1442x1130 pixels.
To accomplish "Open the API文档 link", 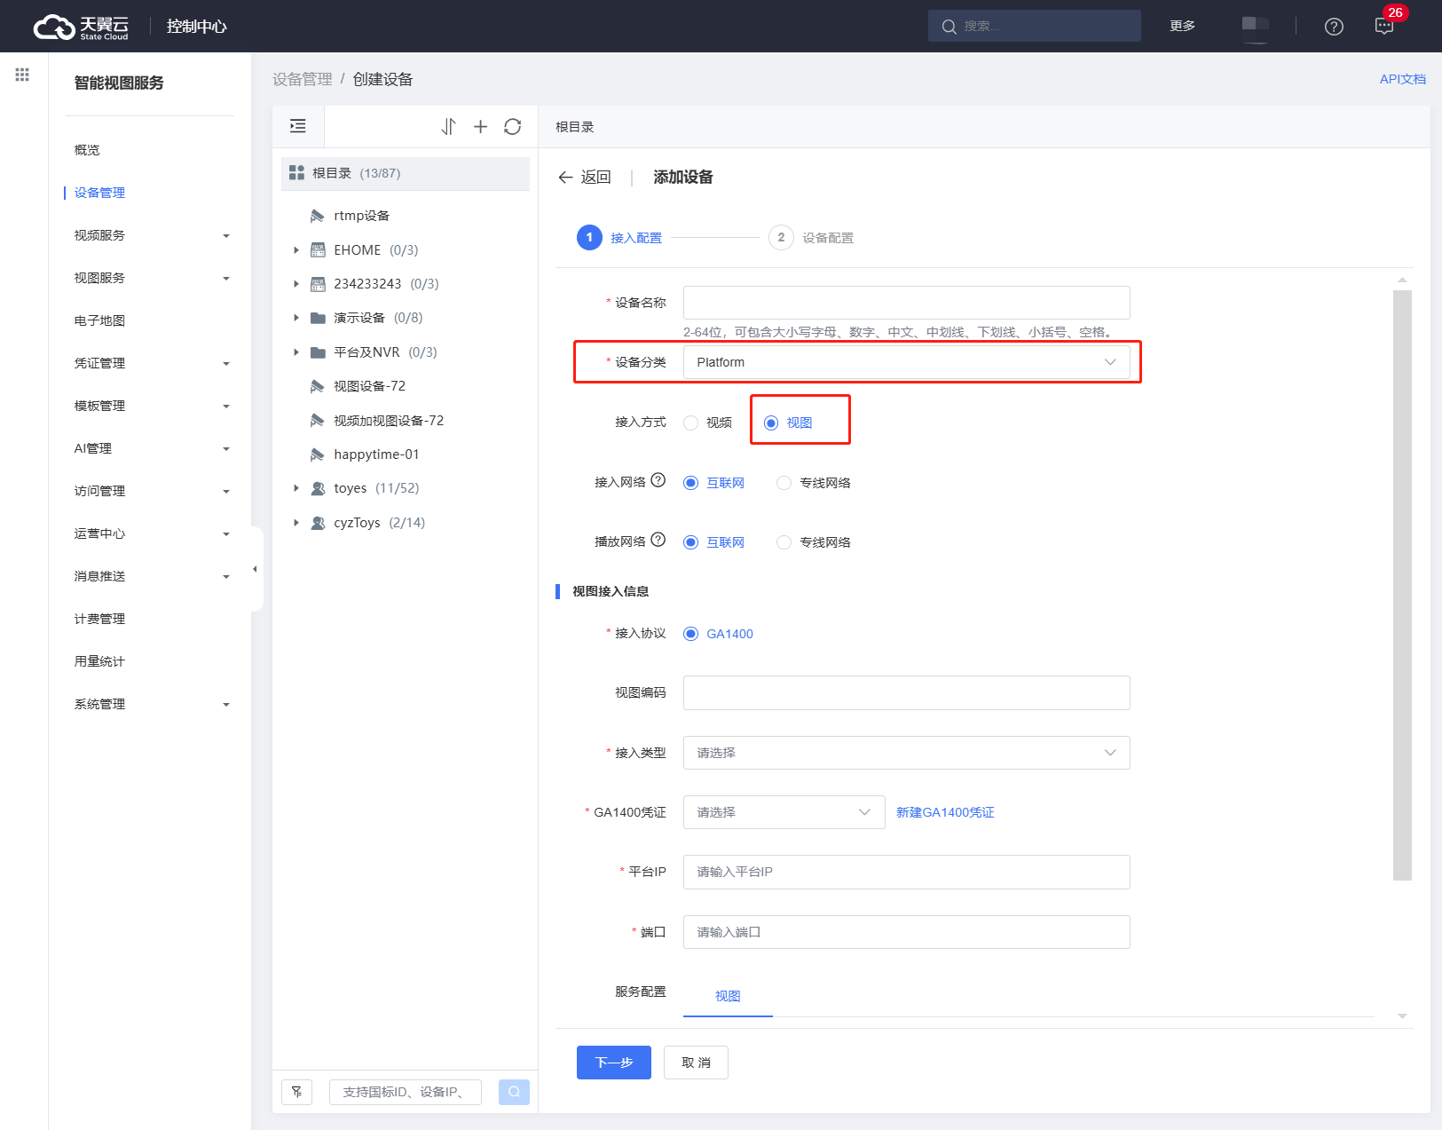I will (1402, 79).
